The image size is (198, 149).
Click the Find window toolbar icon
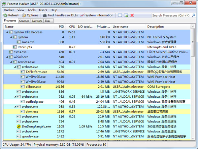[120, 15]
